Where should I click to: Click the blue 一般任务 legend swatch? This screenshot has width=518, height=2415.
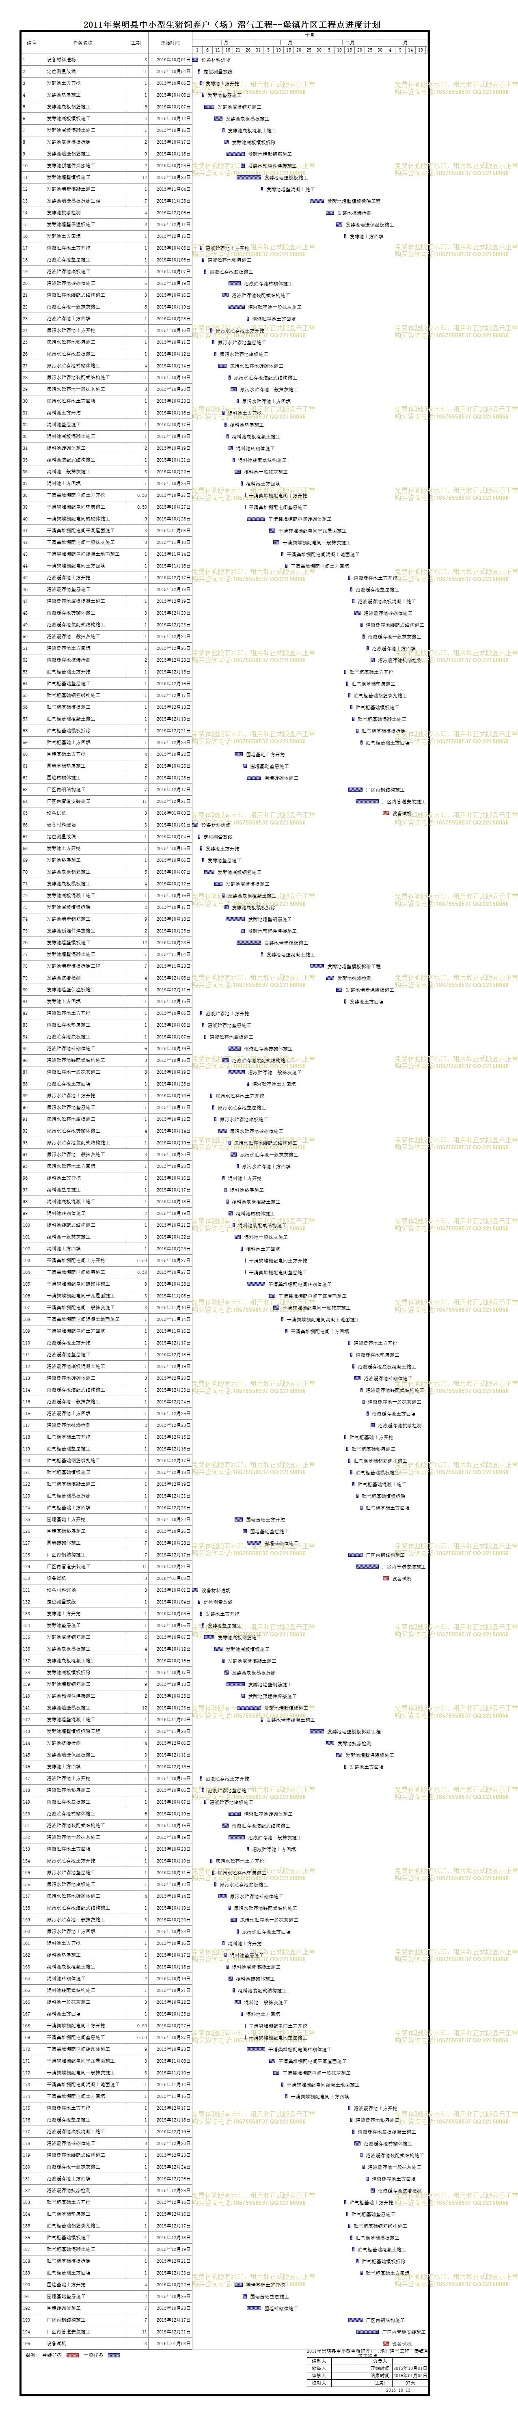[x=113, y=2354]
